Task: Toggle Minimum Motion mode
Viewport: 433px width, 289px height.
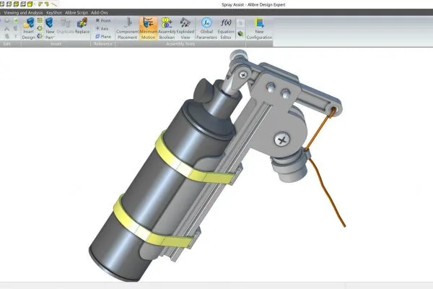Action: point(148,28)
